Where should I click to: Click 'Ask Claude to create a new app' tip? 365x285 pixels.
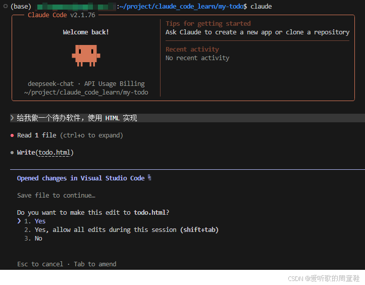[x=257, y=32]
